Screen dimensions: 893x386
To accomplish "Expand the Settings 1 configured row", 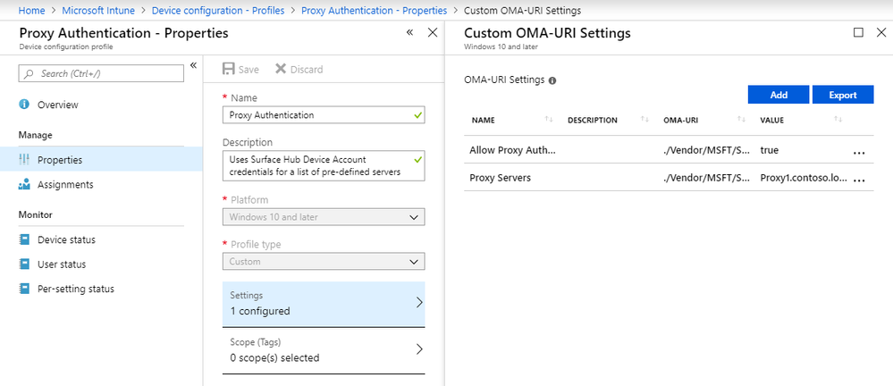I will 324,303.
